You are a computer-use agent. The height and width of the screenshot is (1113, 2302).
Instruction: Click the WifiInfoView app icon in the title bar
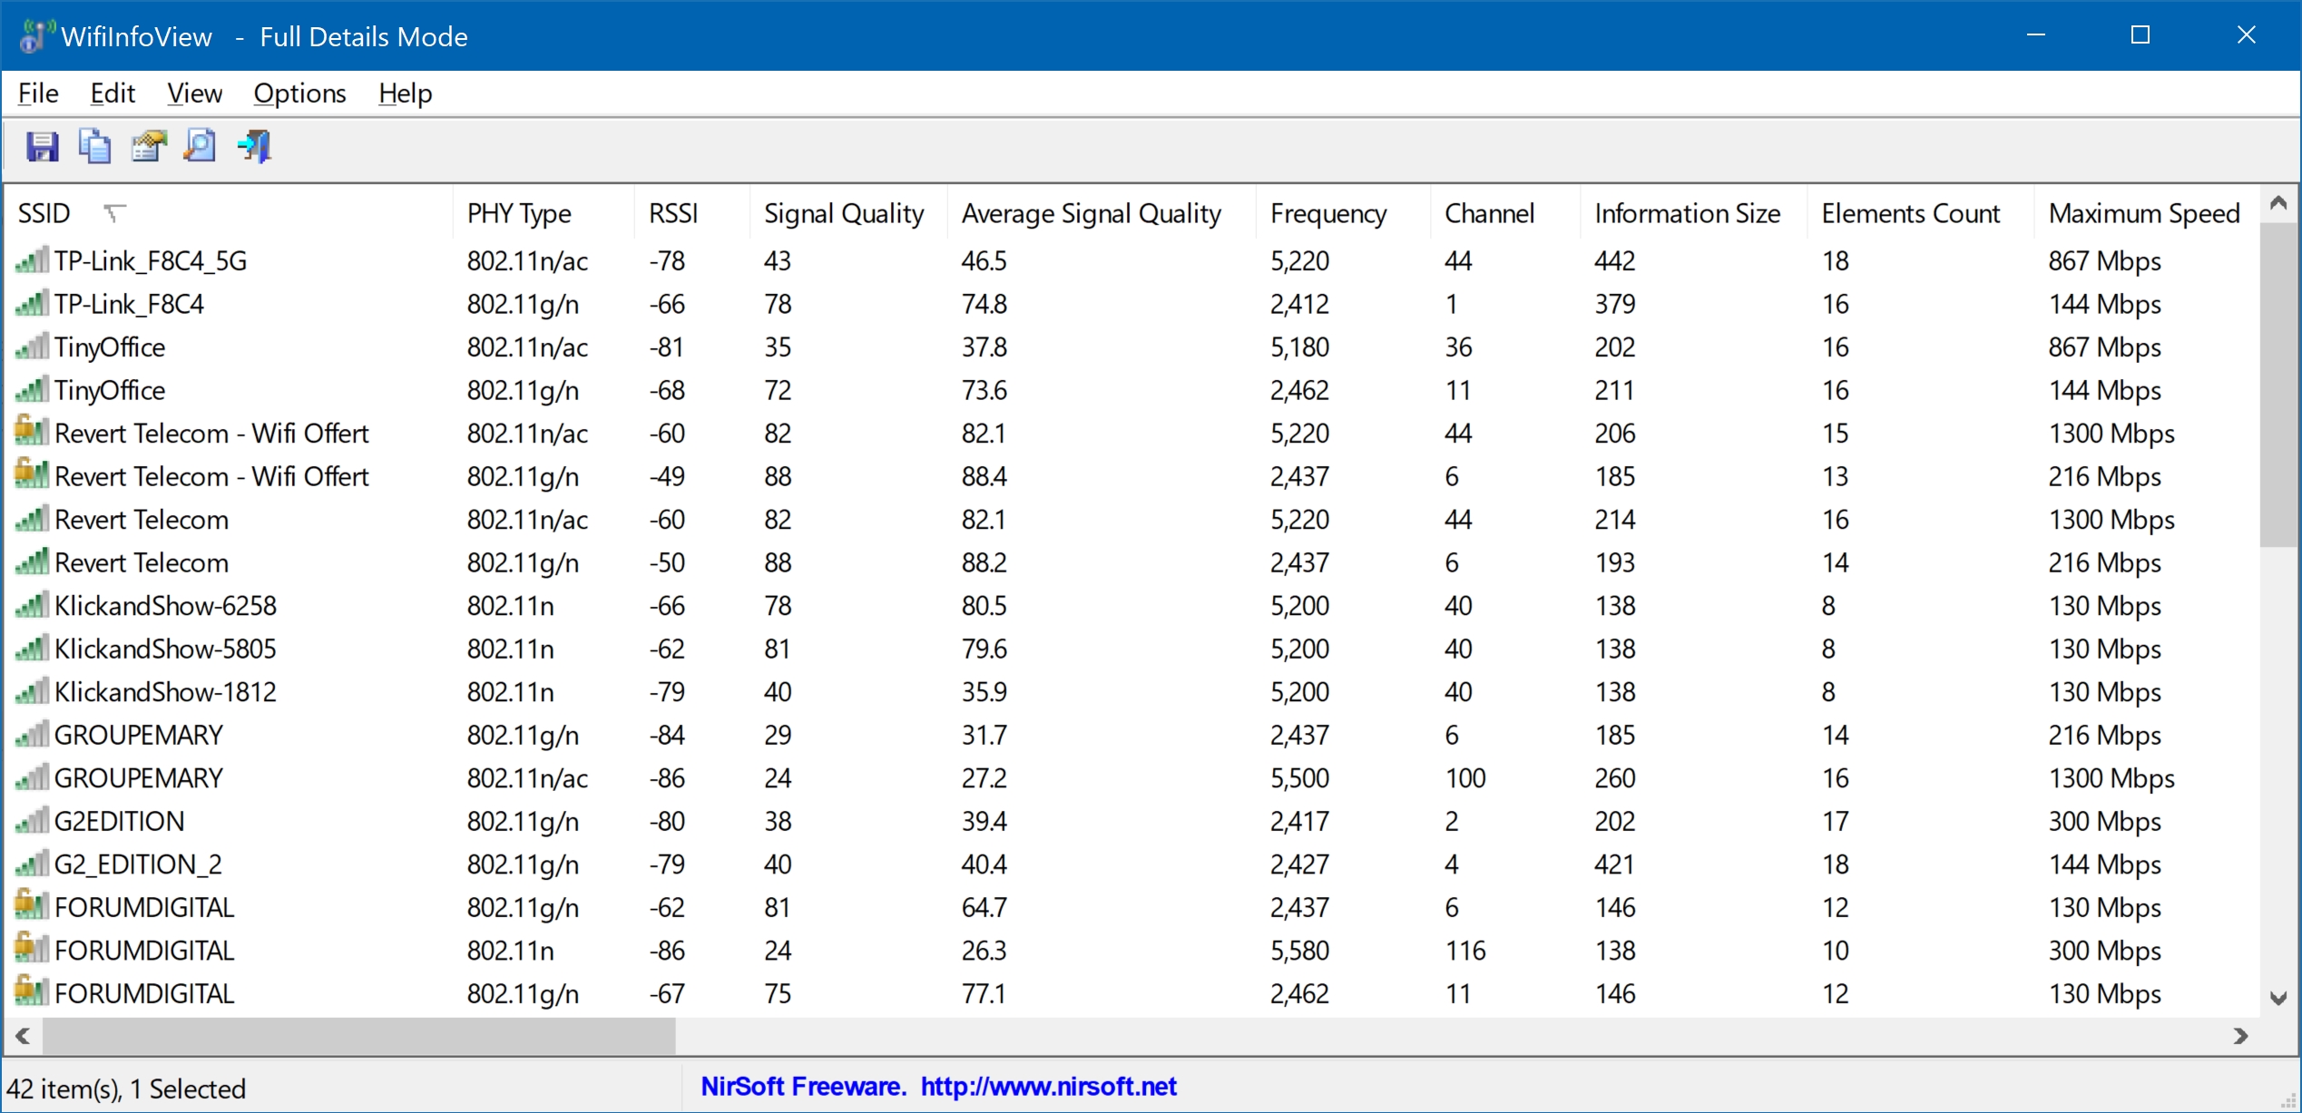tap(35, 35)
